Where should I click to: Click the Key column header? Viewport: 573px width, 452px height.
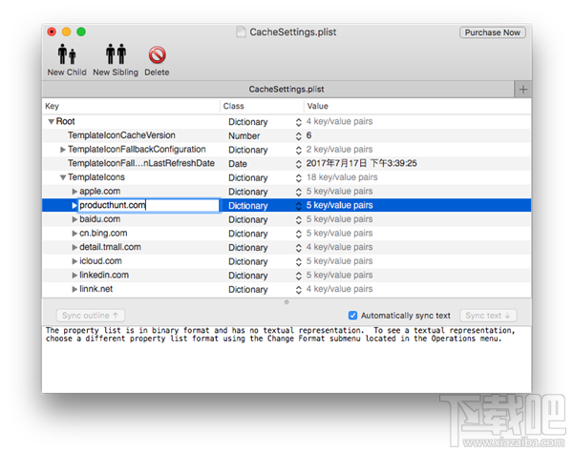(x=131, y=105)
